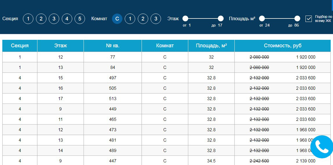Select apartment number 497 cell

(x=113, y=78)
